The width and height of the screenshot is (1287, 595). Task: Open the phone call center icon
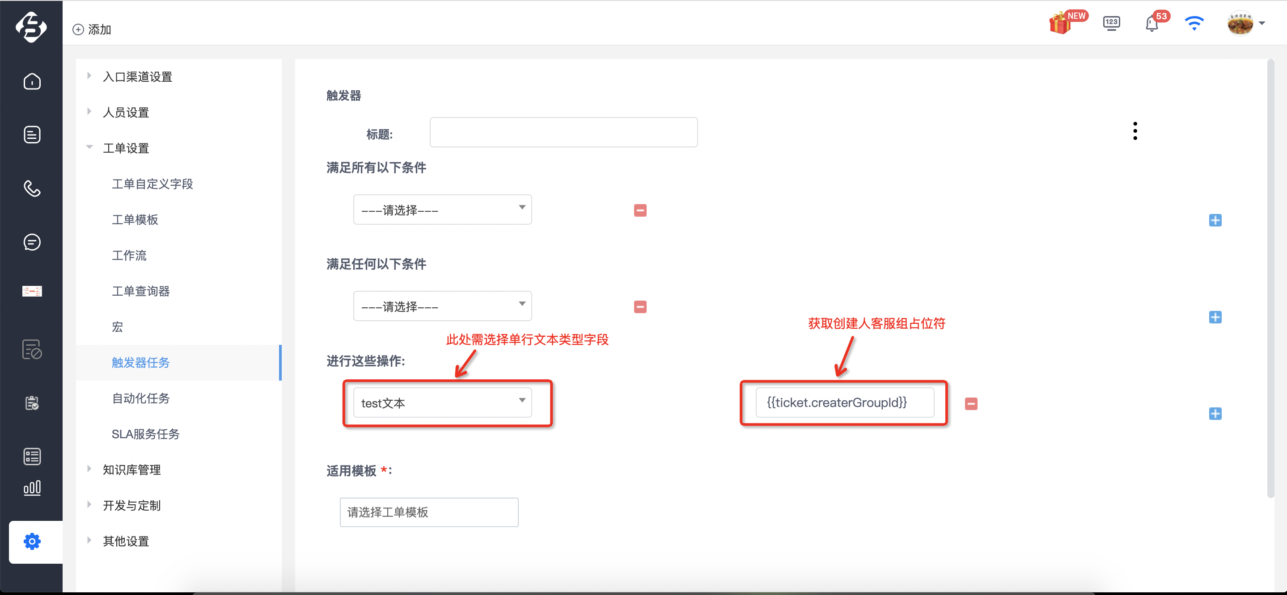tap(32, 189)
